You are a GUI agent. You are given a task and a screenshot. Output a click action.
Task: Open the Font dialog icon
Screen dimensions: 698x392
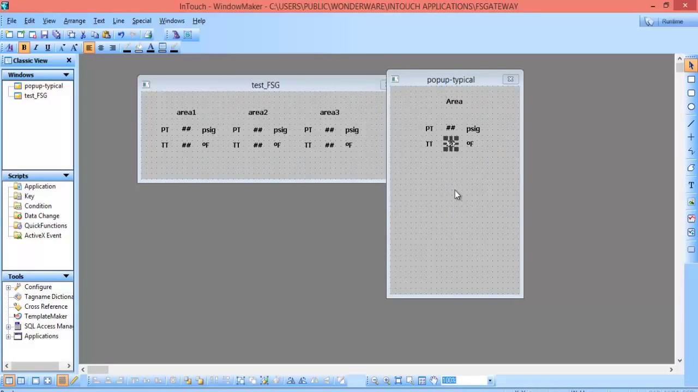pos(9,48)
